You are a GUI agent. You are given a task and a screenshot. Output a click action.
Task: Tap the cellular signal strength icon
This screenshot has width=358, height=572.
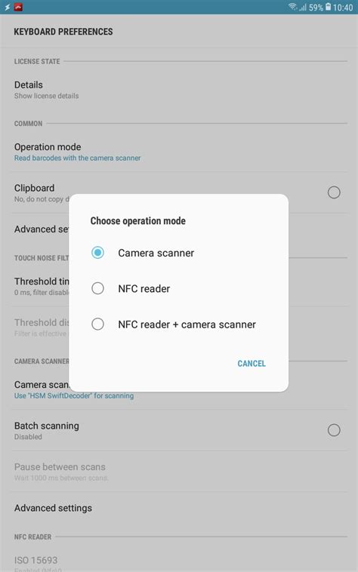coord(303,8)
